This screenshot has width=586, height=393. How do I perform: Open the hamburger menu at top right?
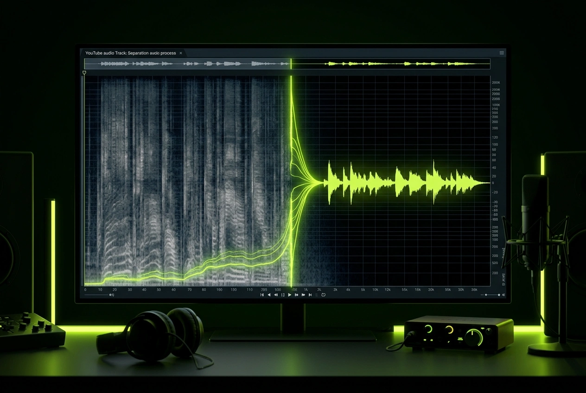coord(502,53)
